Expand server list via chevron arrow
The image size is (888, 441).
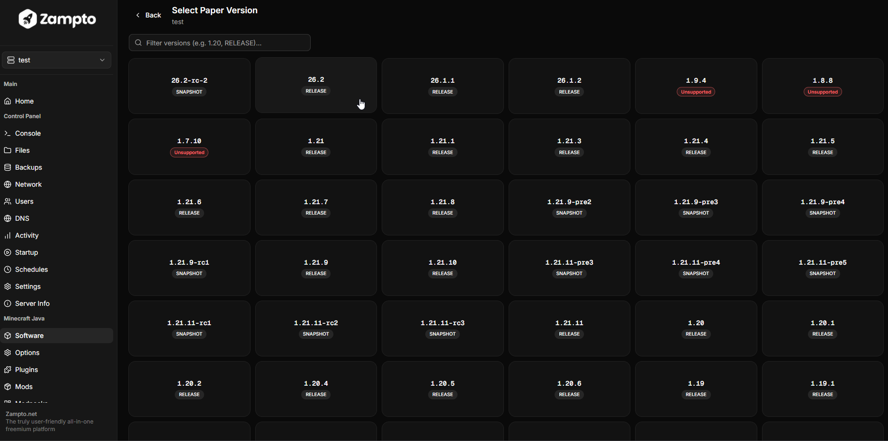click(x=102, y=60)
